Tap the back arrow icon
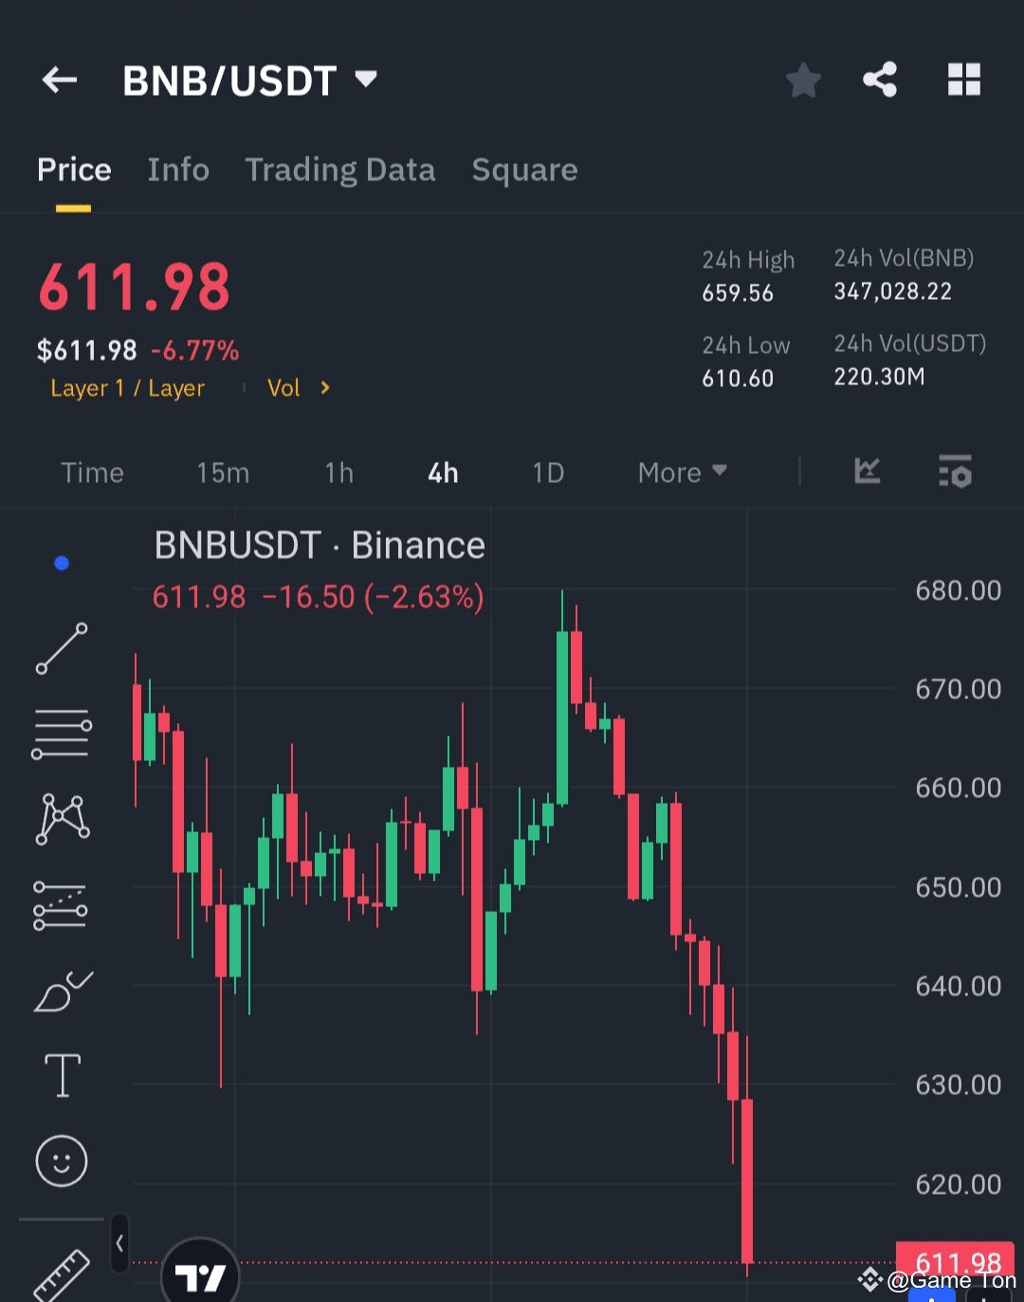The image size is (1024, 1302). coord(59,81)
